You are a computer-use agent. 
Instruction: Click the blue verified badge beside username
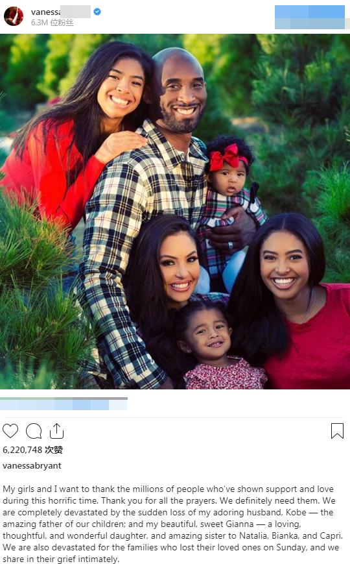[97, 12]
